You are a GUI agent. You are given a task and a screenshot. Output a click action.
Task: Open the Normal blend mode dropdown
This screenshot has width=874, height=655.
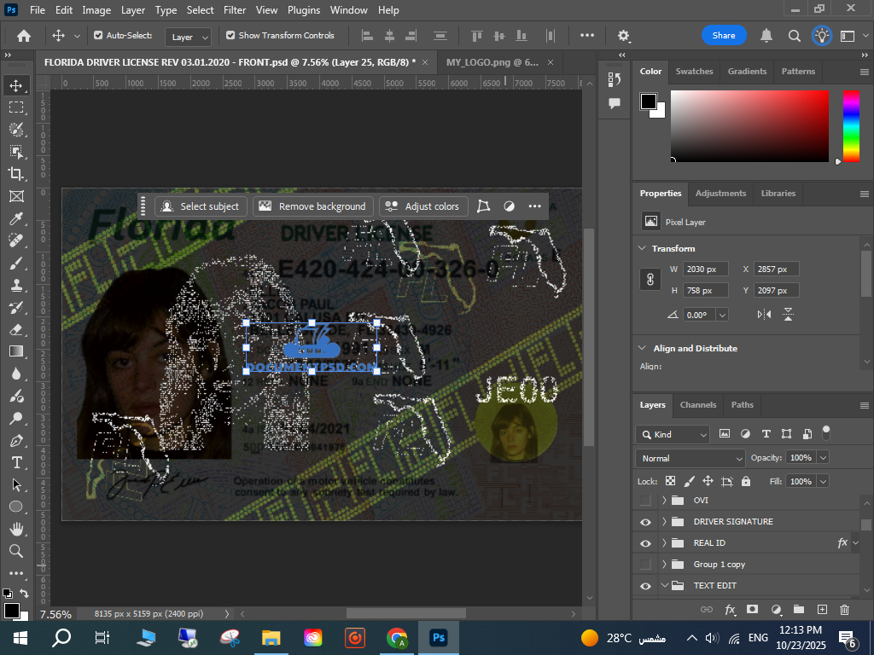pyautogui.click(x=690, y=458)
